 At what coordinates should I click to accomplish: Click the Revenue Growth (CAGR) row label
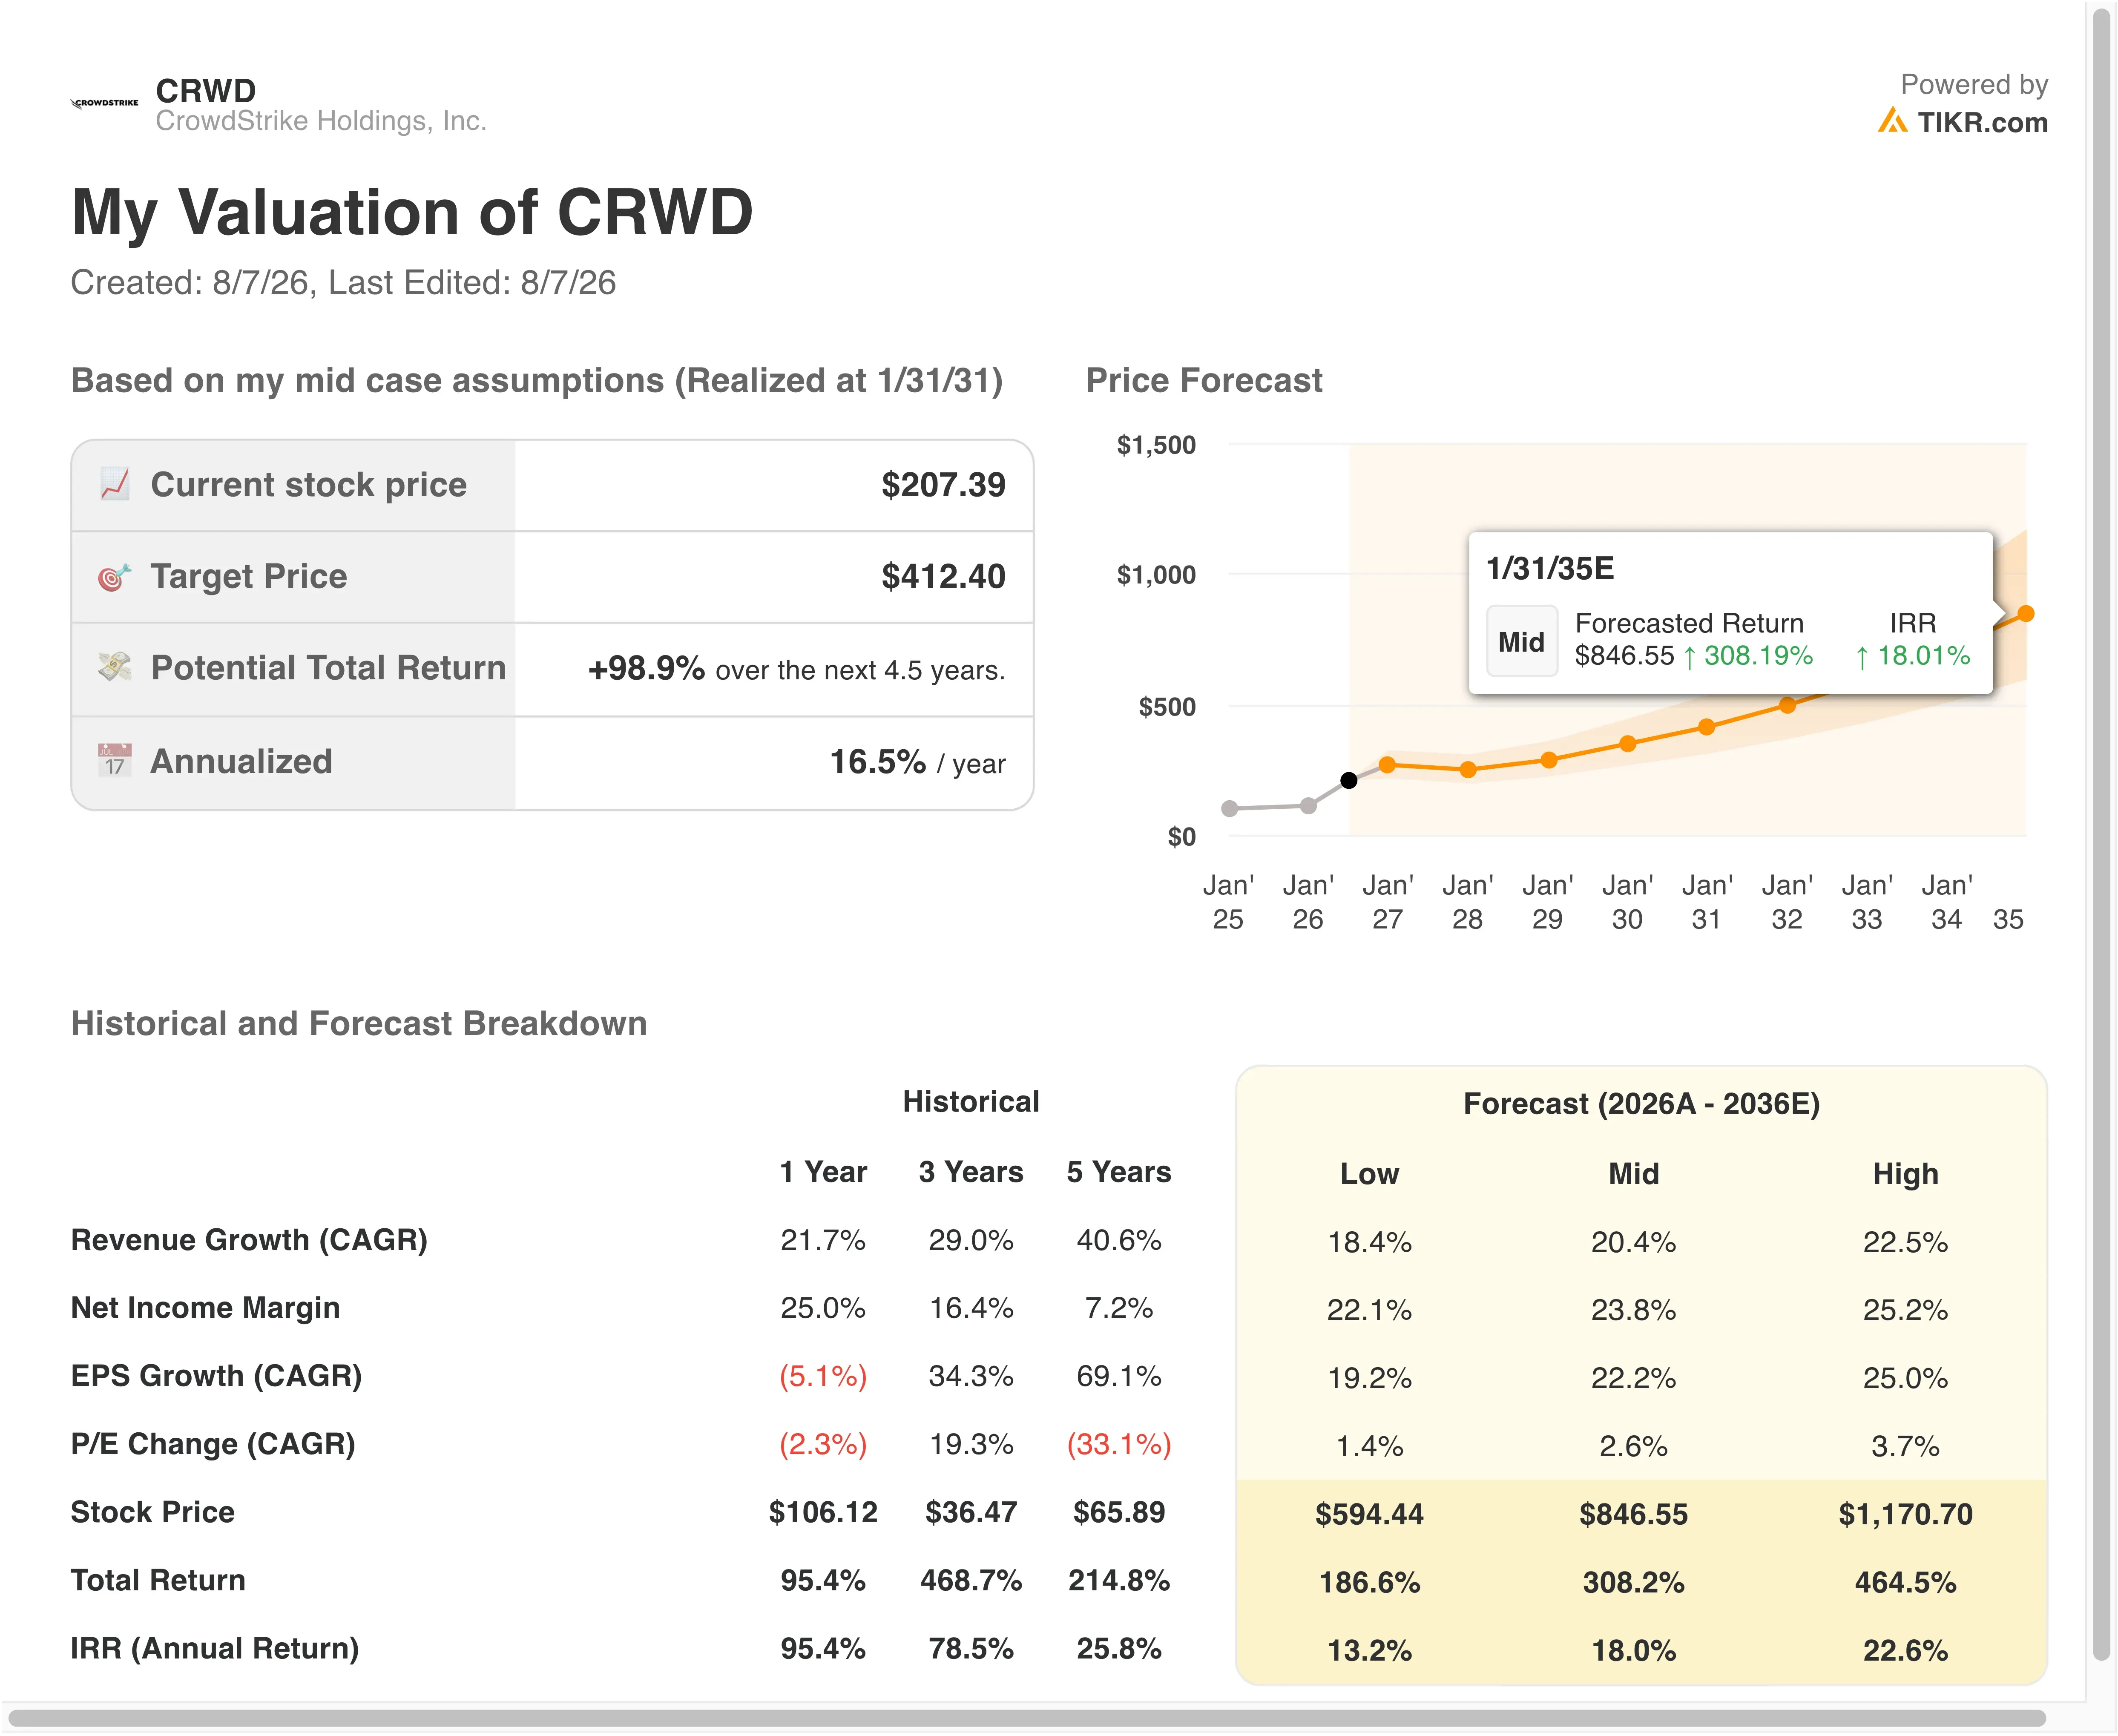(x=249, y=1240)
